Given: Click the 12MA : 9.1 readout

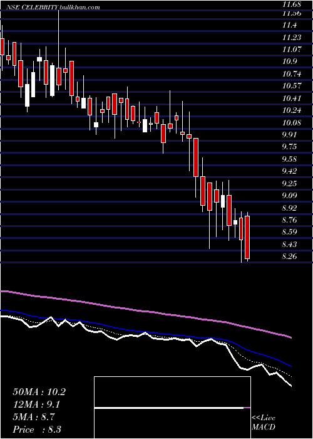Looking at the screenshot, I should (37, 405).
